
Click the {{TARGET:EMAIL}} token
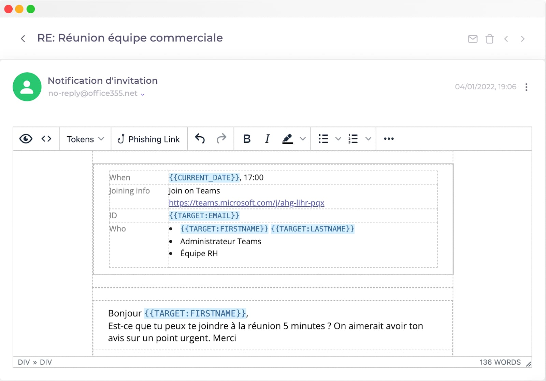pyautogui.click(x=204, y=216)
